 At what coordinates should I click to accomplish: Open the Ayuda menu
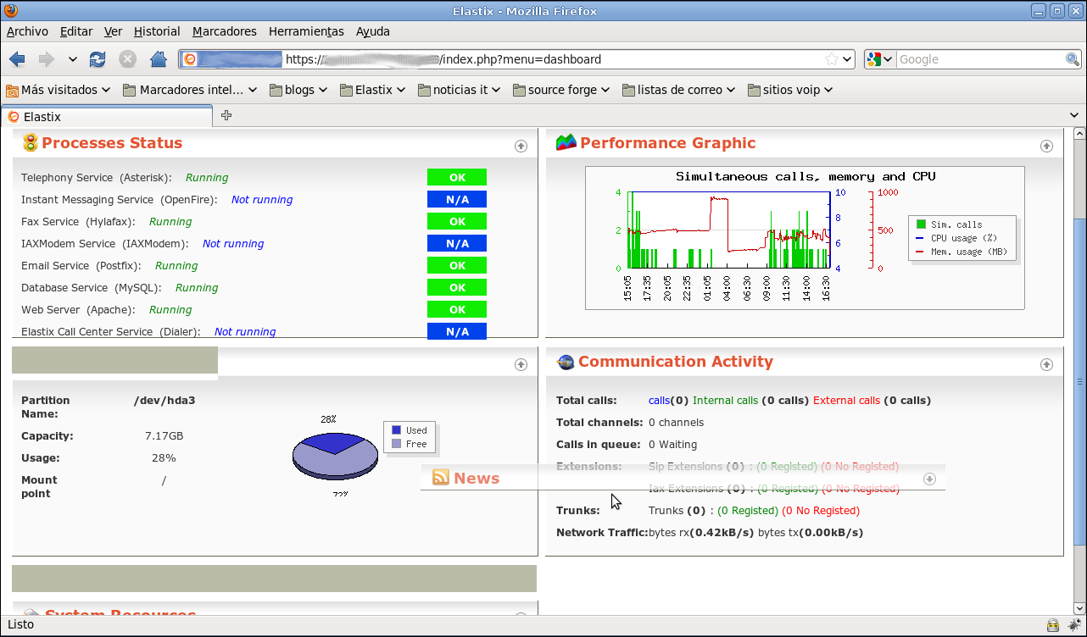[x=372, y=31]
